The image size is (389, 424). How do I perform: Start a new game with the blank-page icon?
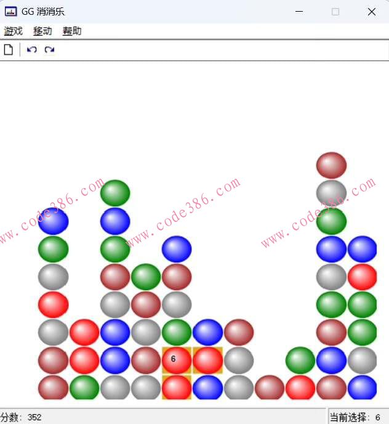(x=9, y=50)
